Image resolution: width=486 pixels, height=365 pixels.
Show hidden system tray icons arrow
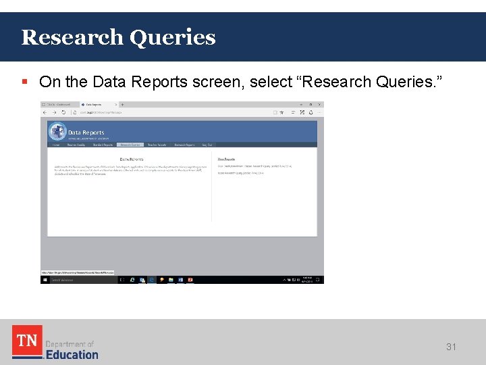(284, 280)
